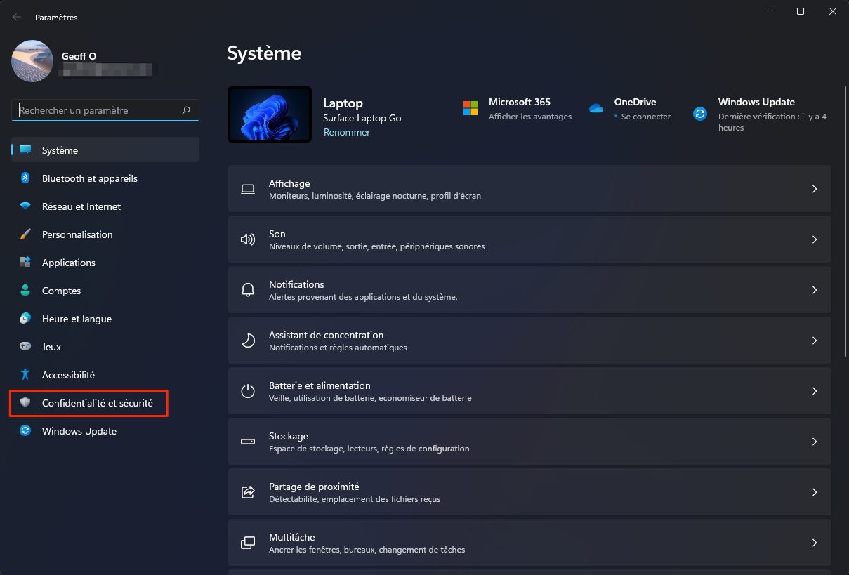Screen dimensions: 849x575
Task: Click the Confidentialité shield icon
Action: pos(25,403)
